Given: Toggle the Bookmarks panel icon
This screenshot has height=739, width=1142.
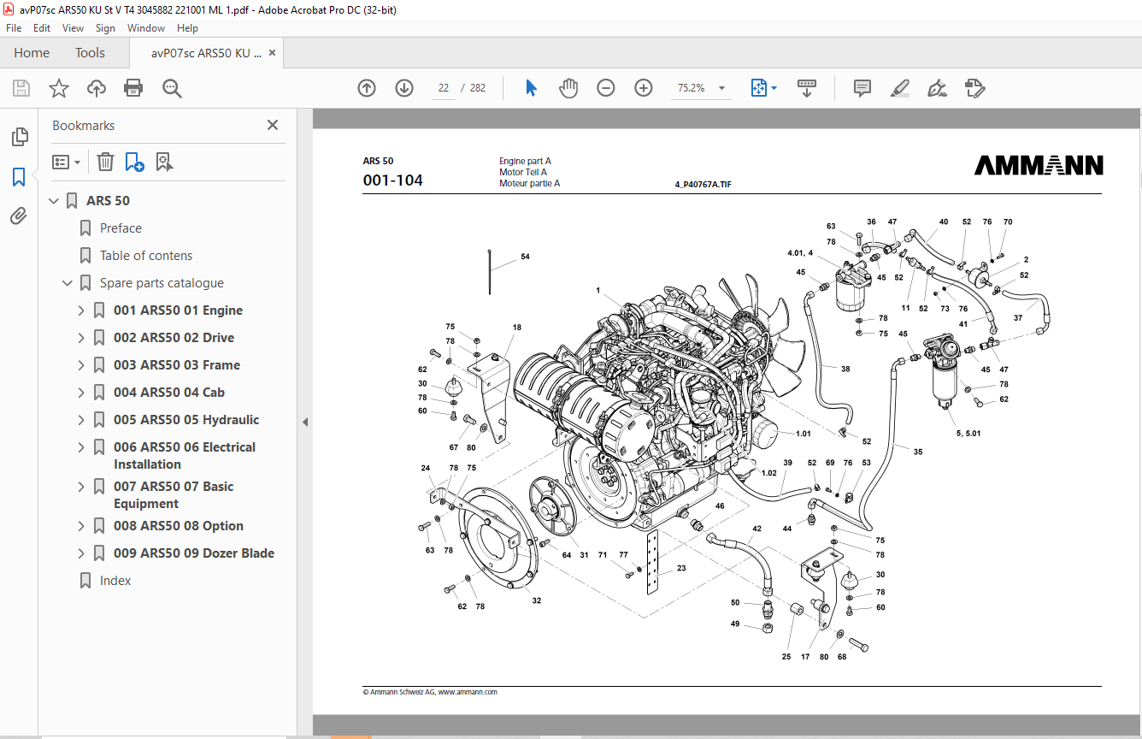Looking at the screenshot, I should (19, 177).
